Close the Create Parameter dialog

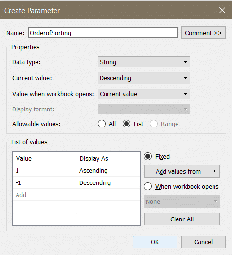click(x=222, y=10)
